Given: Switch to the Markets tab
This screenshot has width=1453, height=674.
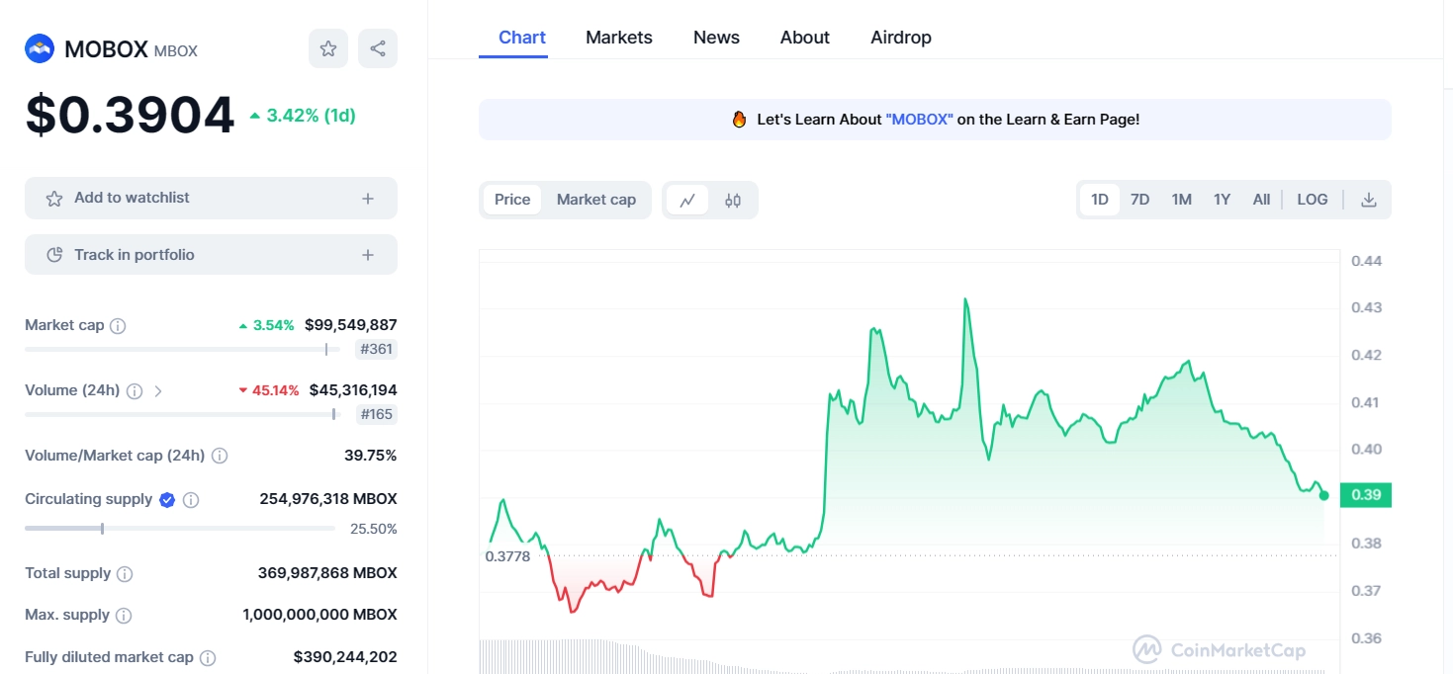Looking at the screenshot, I should (618, 37).
